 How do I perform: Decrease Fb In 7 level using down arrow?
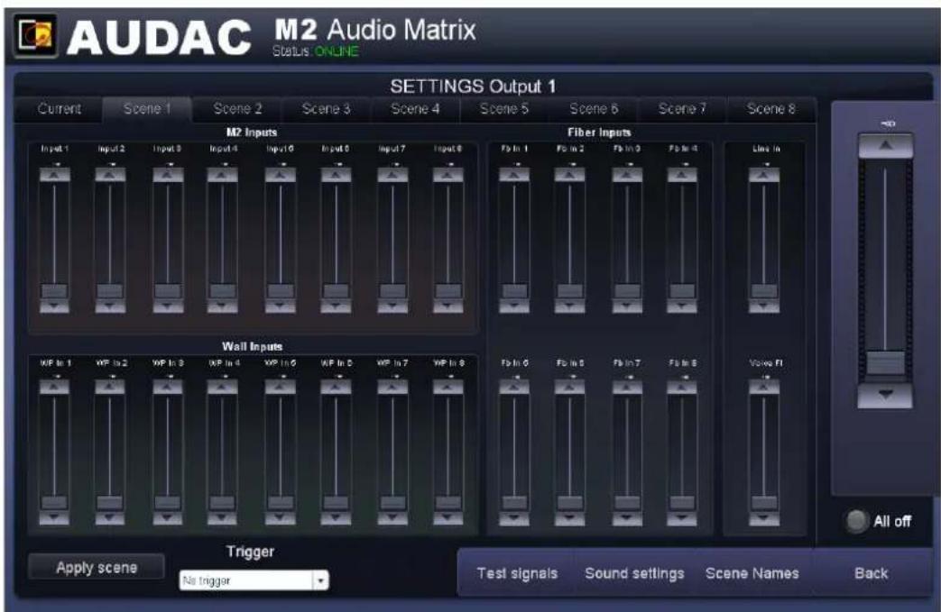[x=627, y=518]
